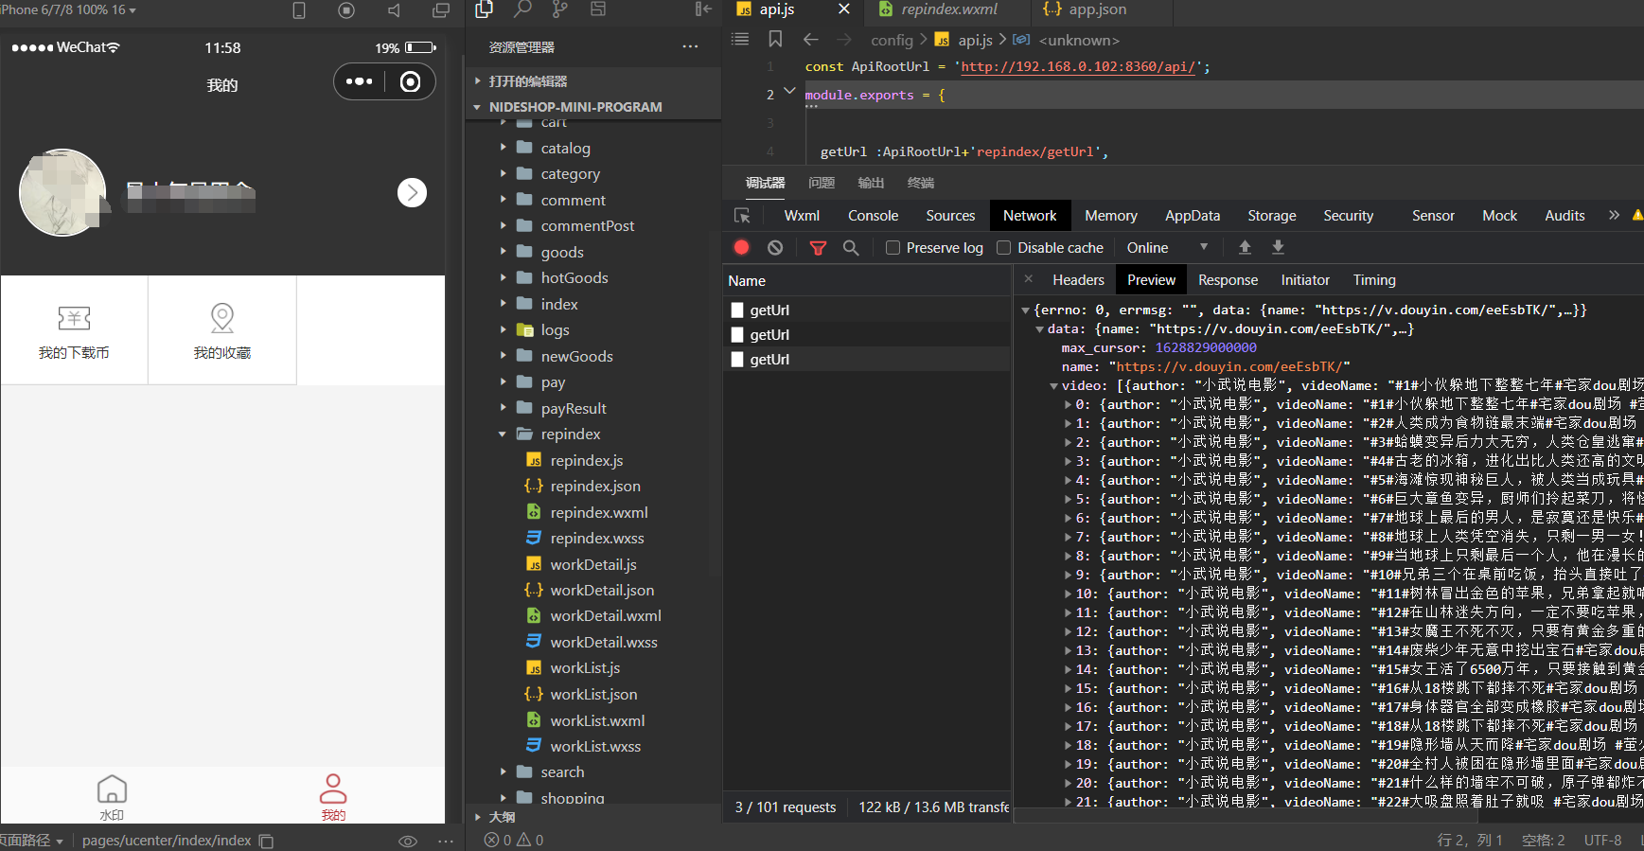The image size is (1644, 851).
Task: Toggle the network filter funnel icon
Action: [818, 248]
